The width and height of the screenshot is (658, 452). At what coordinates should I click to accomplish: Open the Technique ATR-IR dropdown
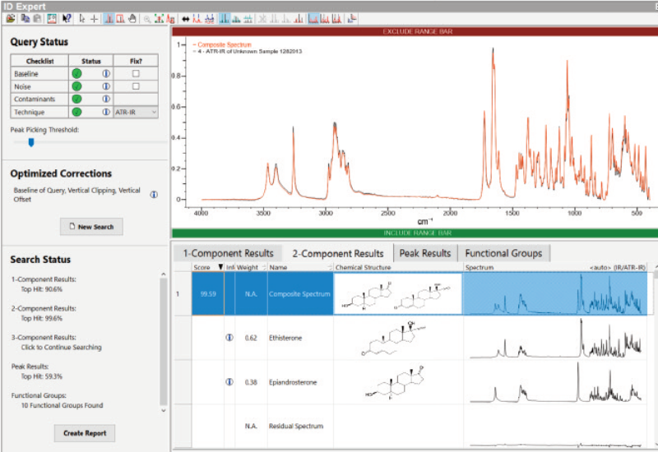coord(136,112)
